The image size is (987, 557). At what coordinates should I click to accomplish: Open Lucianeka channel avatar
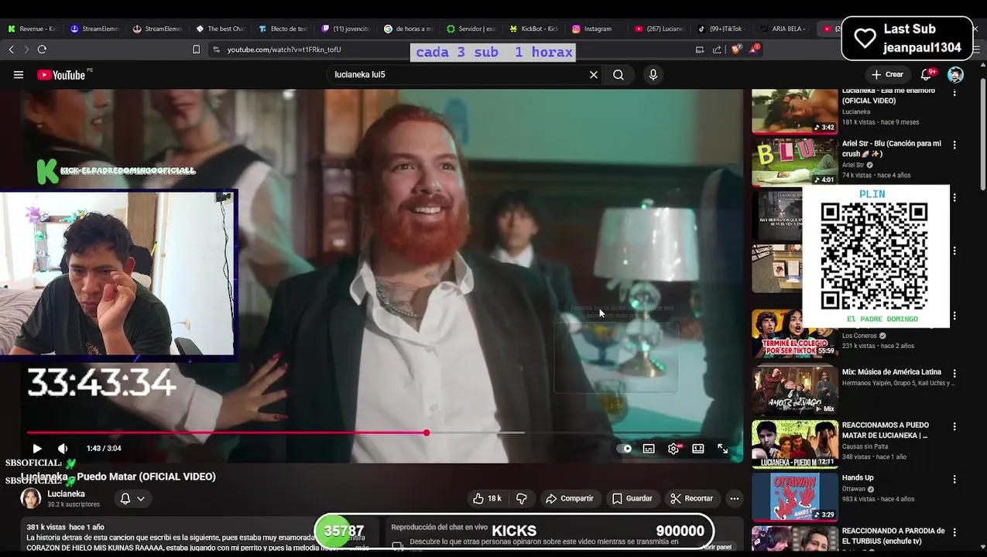pos(31,499)
